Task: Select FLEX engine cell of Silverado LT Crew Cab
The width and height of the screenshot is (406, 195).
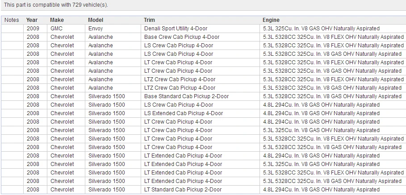Action: tap(334, 139)
